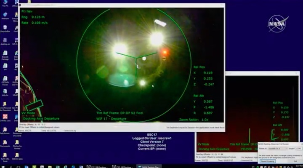Open the Station Apps desktop folder
This screenshot has width=303, height=168.
pyautogui.click(x=17, y=156)
